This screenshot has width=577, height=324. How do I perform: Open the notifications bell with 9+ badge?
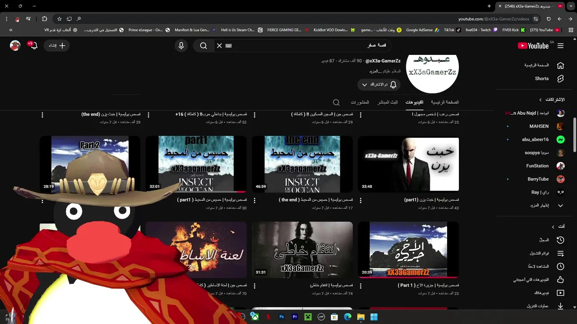[x=34, y=45]
